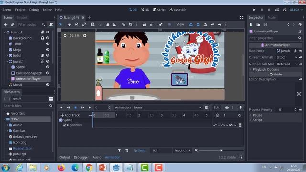This screenshot has height=172, width=306.
Task: Stop animation playback
Action: [76, 107]
